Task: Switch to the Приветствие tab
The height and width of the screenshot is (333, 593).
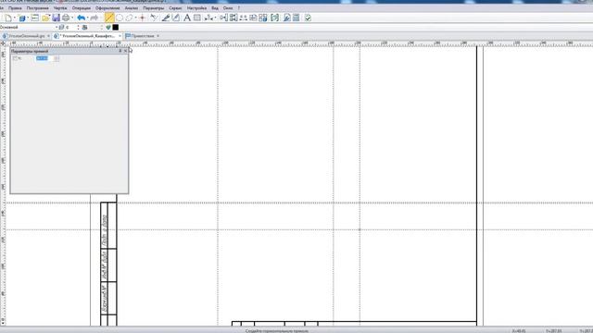Action: tap(140, 36)
